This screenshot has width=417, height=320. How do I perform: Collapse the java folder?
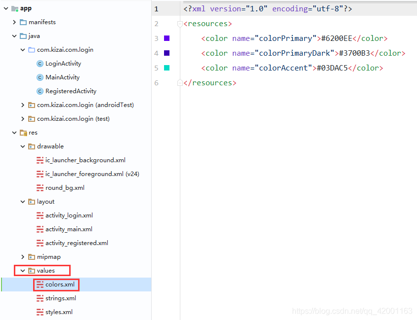(14, 36)
